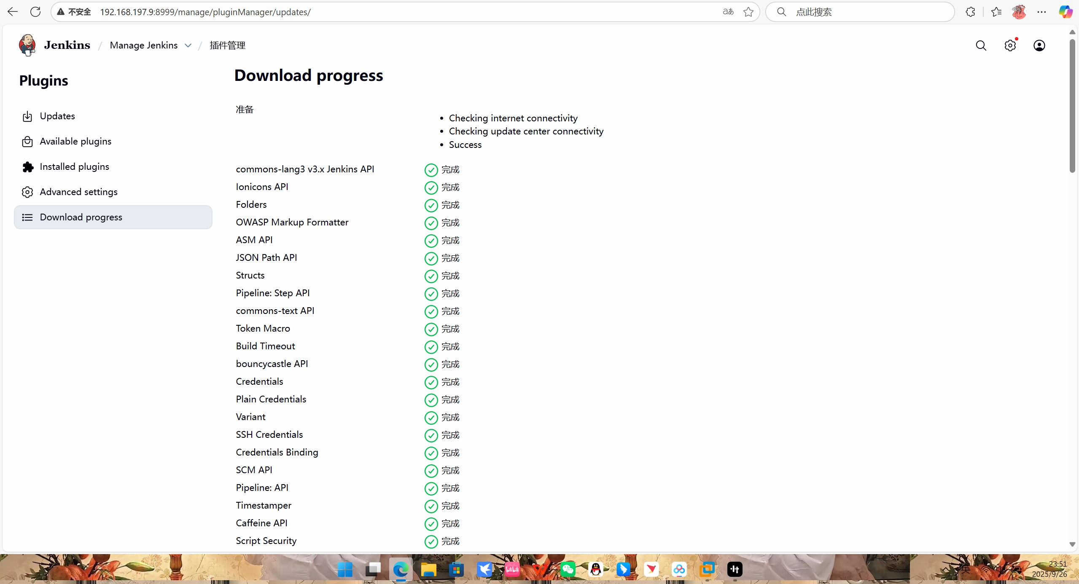Open browser settings and more menu
The image size is (1079, 584).
pos(1041,12)
